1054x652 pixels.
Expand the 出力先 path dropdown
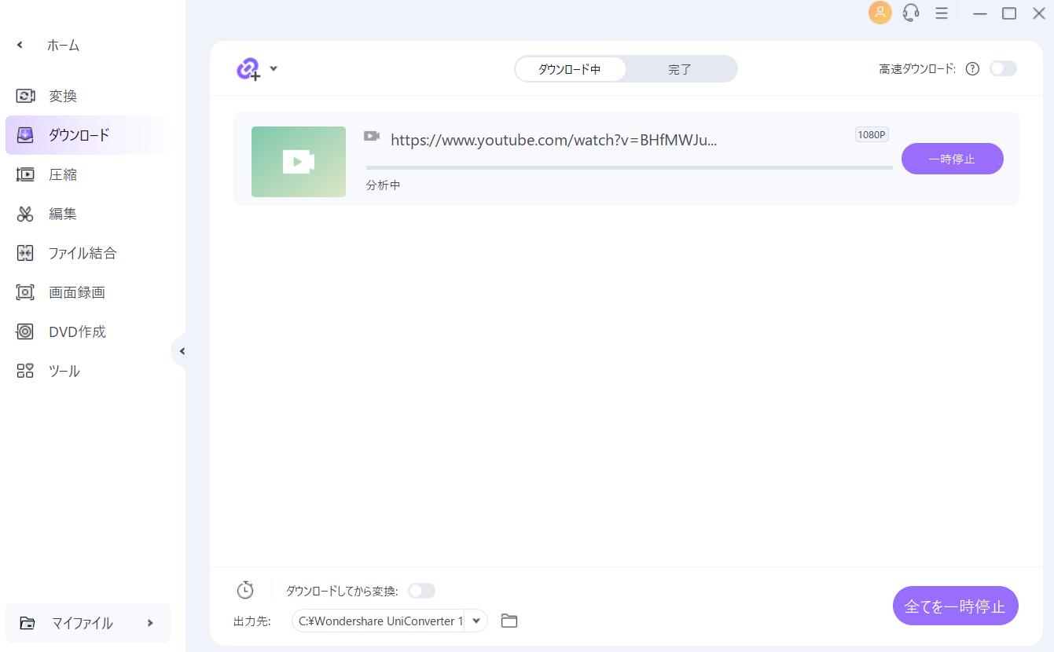click(x=476, y=621)
